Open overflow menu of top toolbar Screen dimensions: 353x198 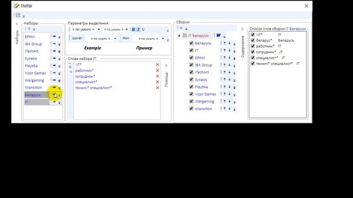click(24, 16)
